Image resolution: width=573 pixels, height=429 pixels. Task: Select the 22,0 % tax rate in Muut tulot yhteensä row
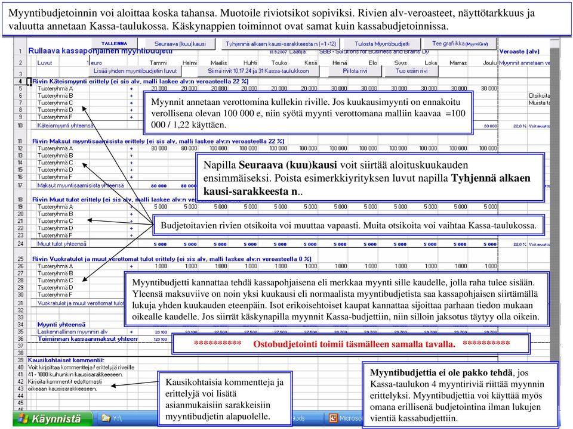520,244
